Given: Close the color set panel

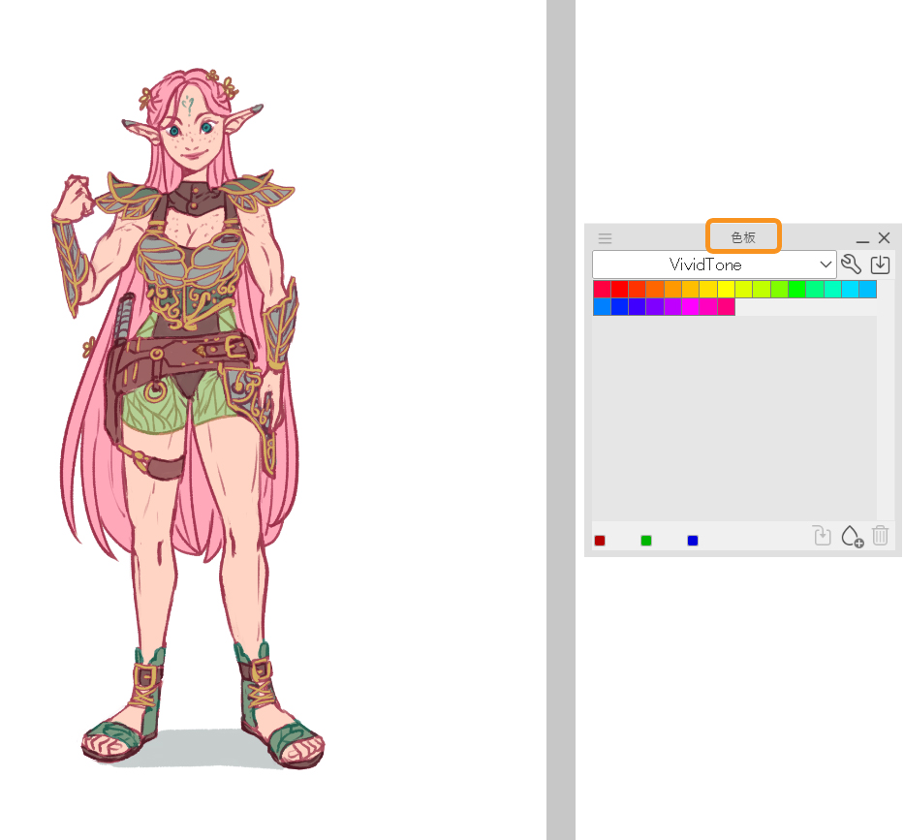Looking at the screenshot, I should pyautogui.click(x=884, y=238).
